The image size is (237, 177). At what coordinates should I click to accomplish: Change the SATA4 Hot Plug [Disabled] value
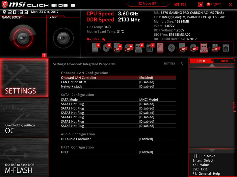(x=146, y=117)
